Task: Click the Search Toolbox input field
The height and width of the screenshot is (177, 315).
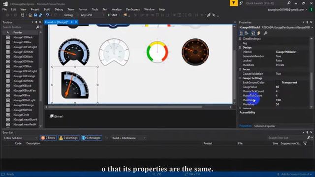Action: pyautogui.click(x=19, y=27)
